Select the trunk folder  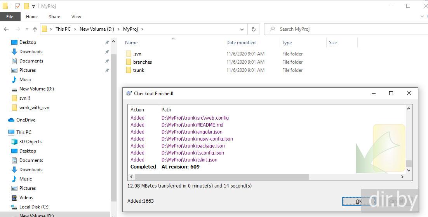coord(138,70)
